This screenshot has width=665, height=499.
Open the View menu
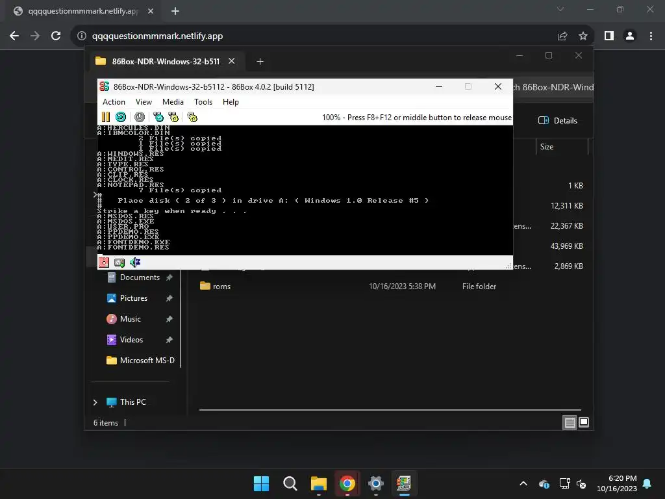144,102
